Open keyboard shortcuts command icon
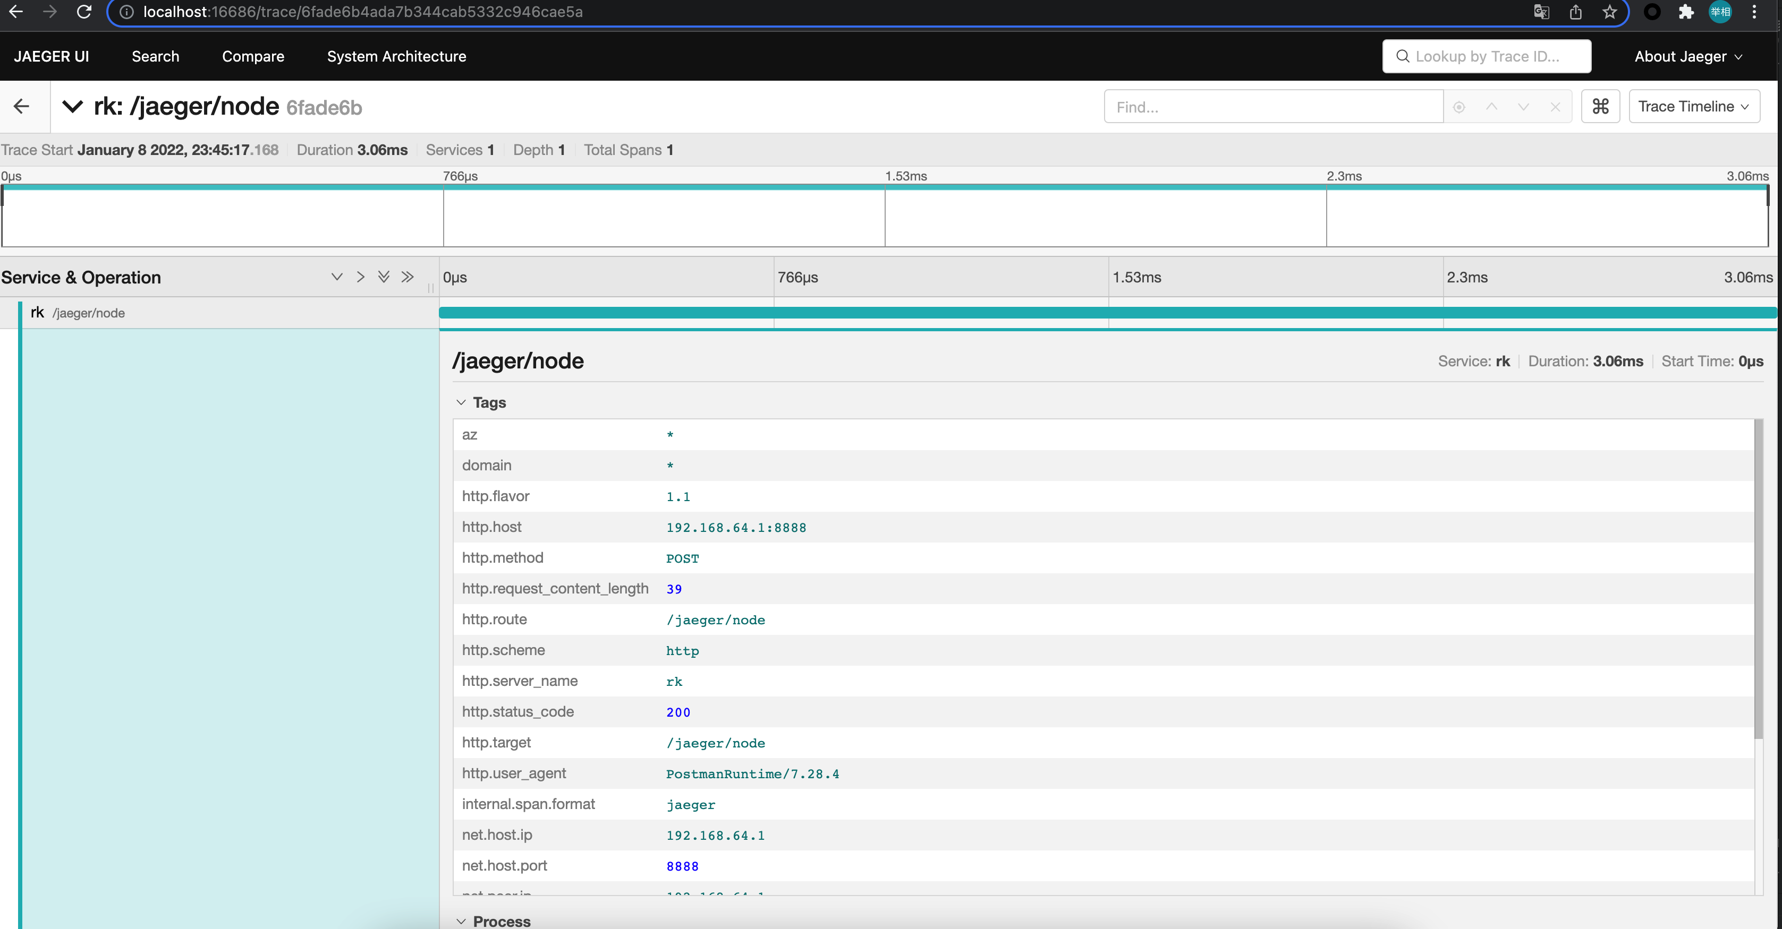The height and width of the screenshot is (929, 1782). [1601, 107]
